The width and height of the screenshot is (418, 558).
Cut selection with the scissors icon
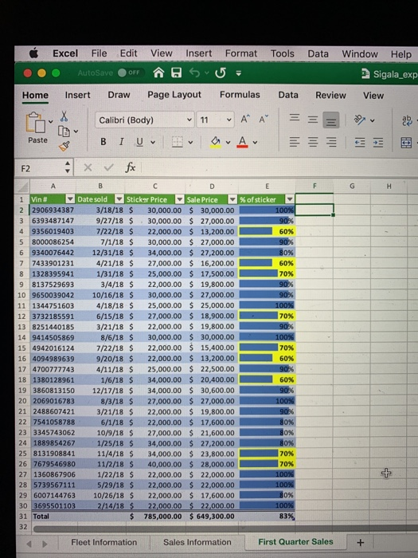click(64, 116)
